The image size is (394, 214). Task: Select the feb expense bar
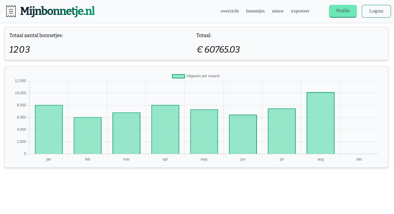tap(88, 136)
